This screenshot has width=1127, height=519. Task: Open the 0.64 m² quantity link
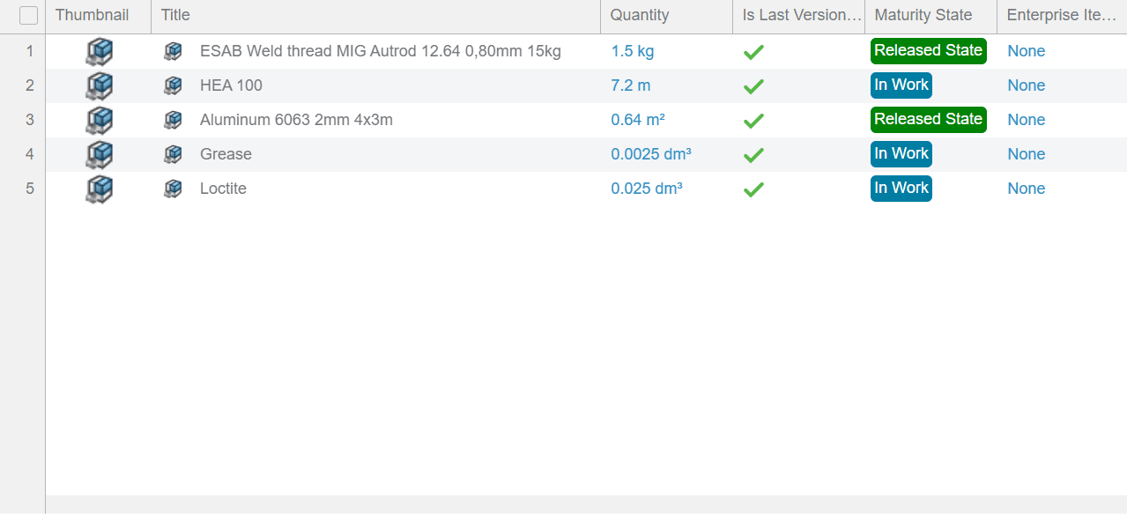(637, 120)
